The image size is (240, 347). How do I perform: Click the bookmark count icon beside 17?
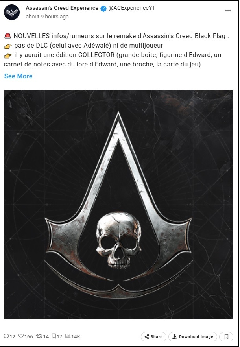point(54,336)
